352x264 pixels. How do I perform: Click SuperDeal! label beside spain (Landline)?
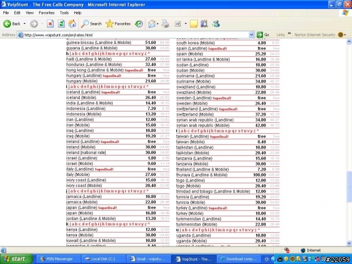(x=218, y=49)
